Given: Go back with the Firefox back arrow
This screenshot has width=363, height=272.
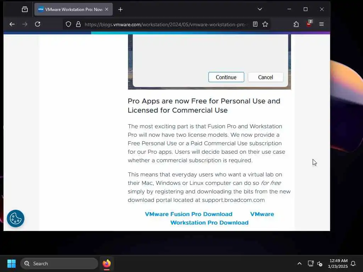Looking at the screenshot, I should 12,24.
